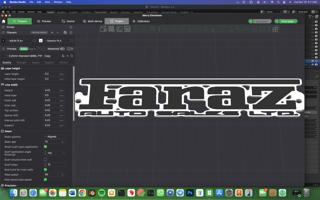Enable Scarf around entire wall

point(45,159)
